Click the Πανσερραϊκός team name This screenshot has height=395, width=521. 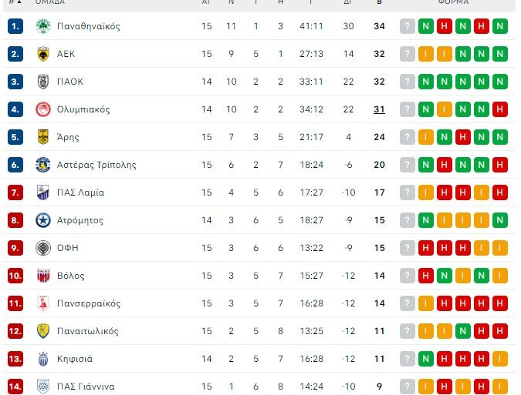click(89, 303)
